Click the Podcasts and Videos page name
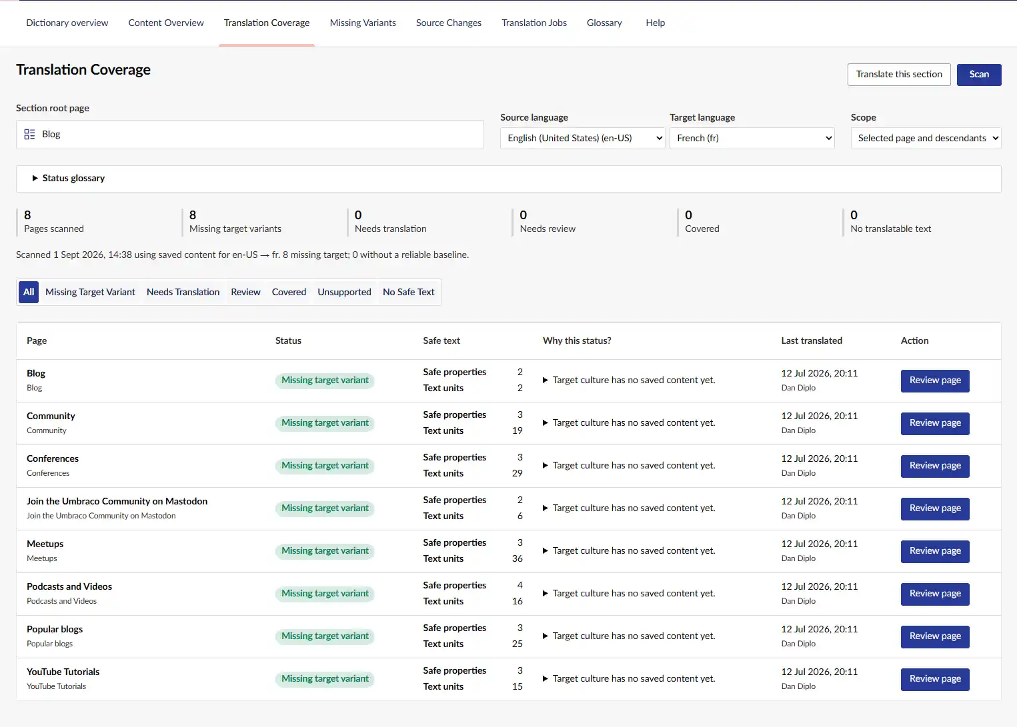The height and width of the screenshot is (727, 1017). [69, 586]
